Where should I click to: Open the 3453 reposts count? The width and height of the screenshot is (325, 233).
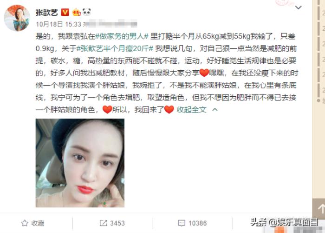[x=117, y=223]
